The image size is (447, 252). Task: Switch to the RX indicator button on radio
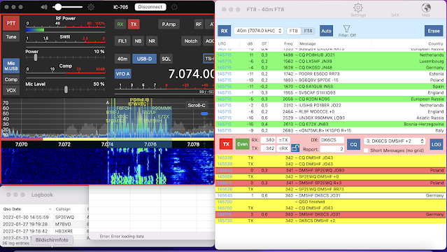click(x=120, y=24)
